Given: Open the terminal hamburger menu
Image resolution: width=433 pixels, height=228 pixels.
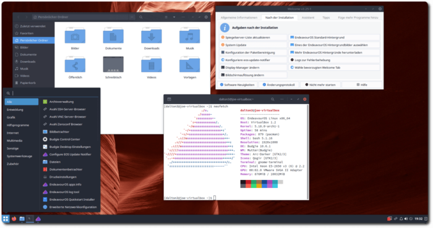Looking at the screenshot, I should pos(281,99).
